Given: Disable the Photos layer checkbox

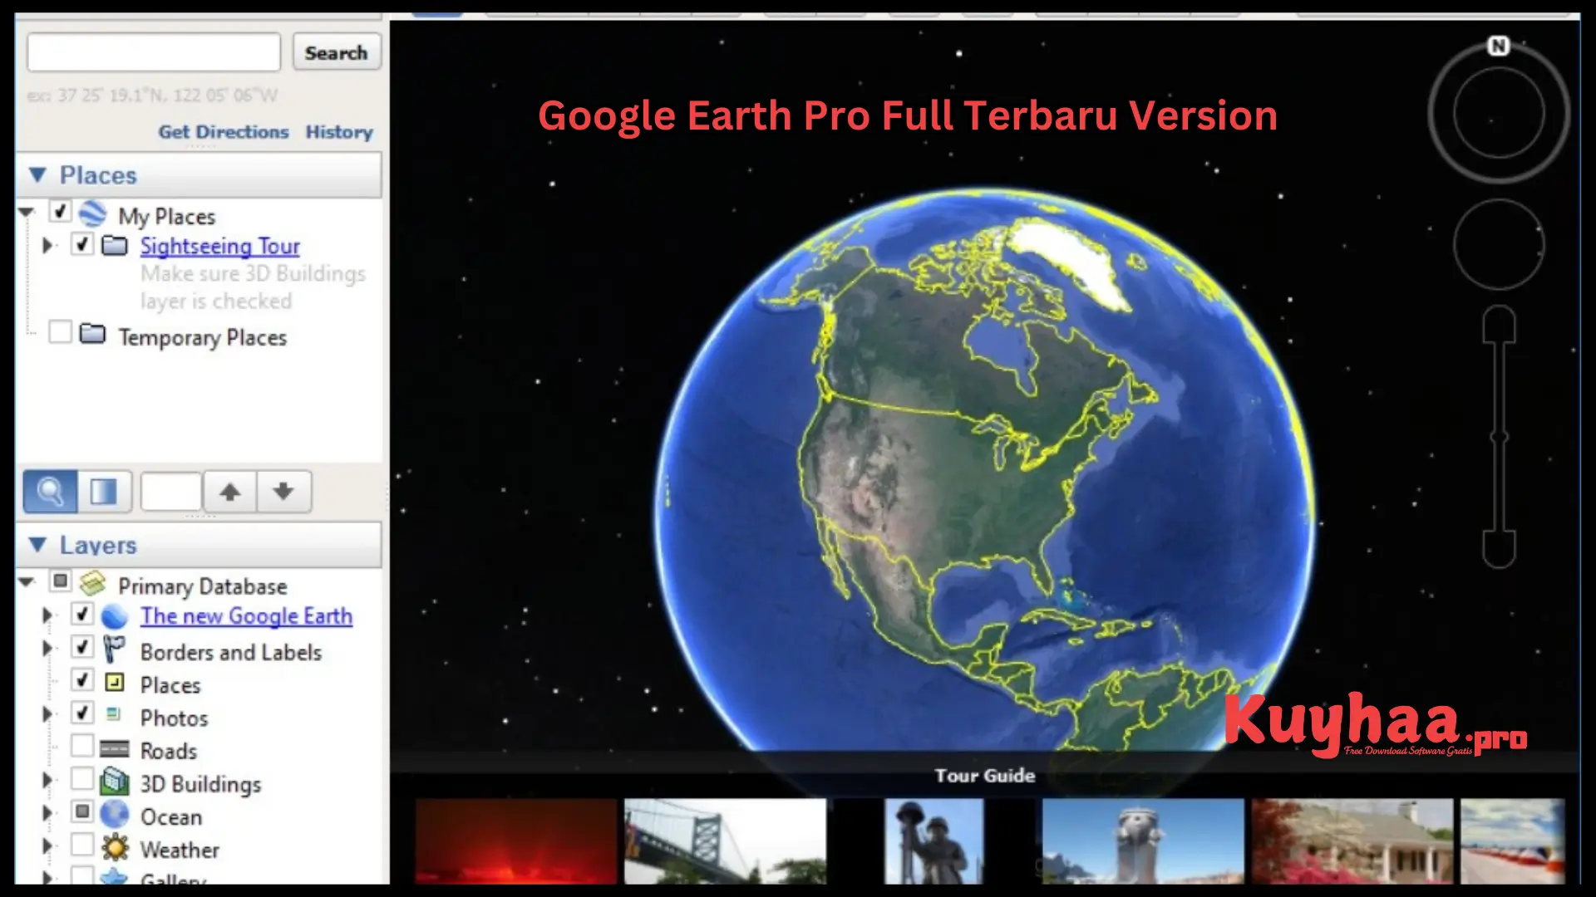Looking at the screenshot, I should point(82,713).
